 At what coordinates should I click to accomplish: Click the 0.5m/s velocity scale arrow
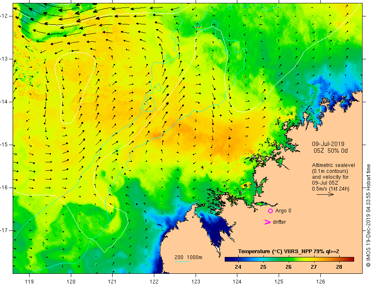pyautogui.click(x=325, y=195)
